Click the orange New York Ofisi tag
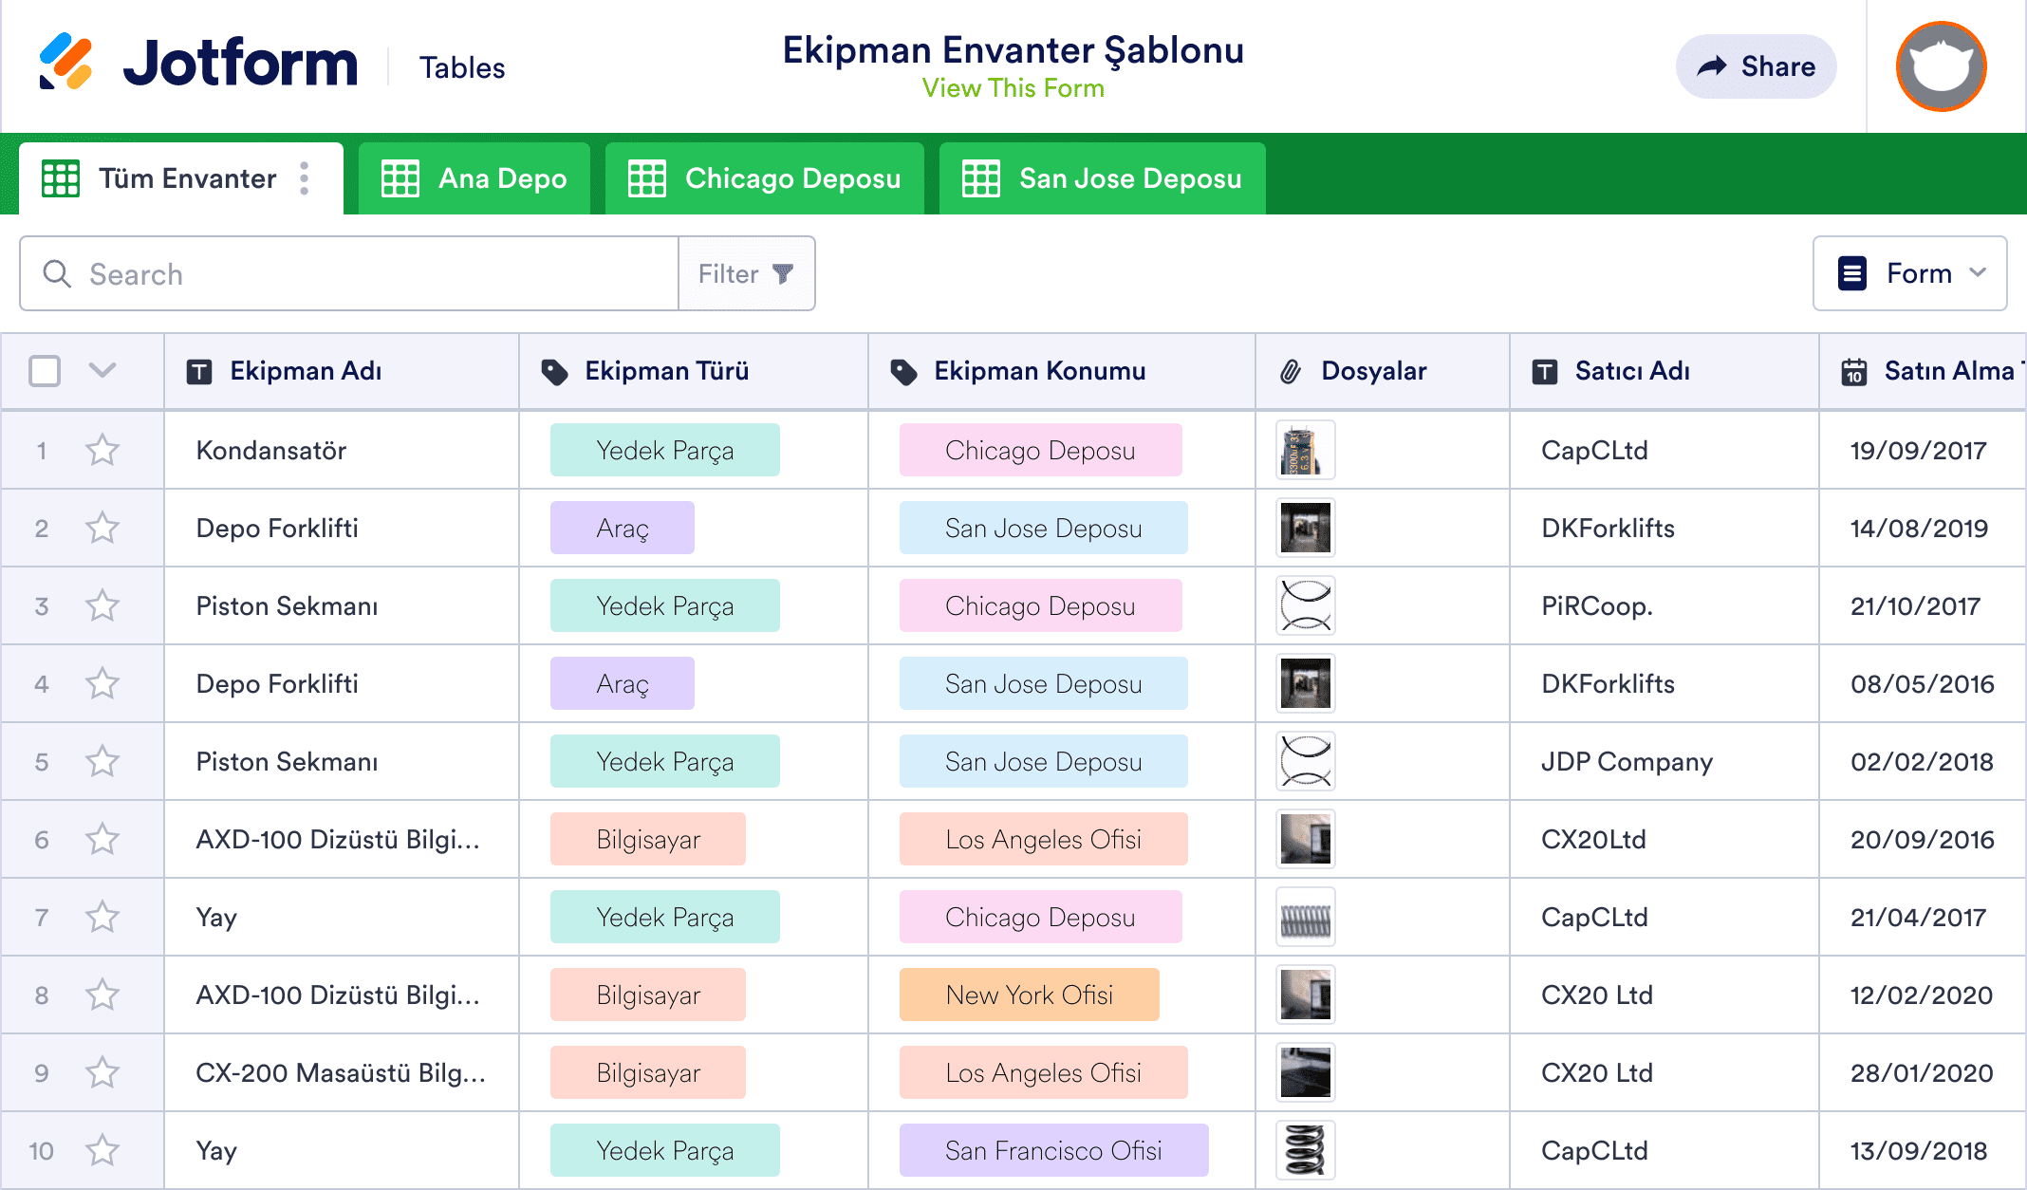2027x1190 pixels. point(1029,995)
